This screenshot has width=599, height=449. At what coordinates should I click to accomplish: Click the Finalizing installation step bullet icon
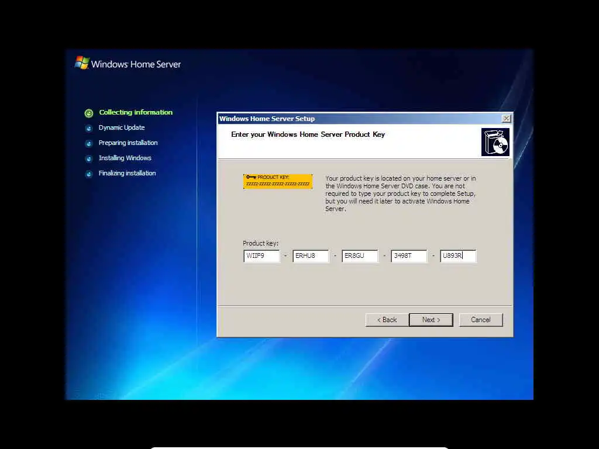(x=89, y=174)
